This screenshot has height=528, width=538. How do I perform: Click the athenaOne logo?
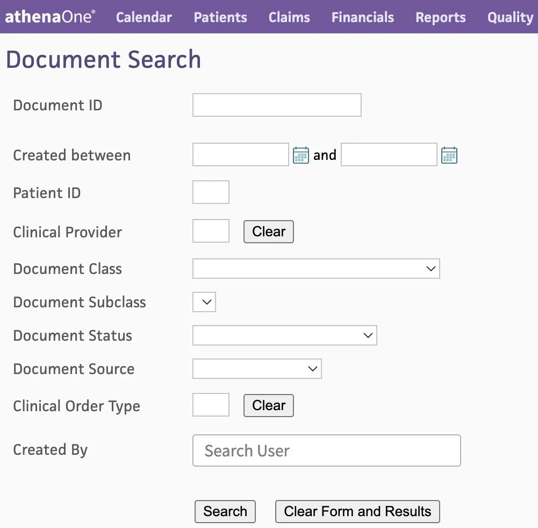coord(49,16)
